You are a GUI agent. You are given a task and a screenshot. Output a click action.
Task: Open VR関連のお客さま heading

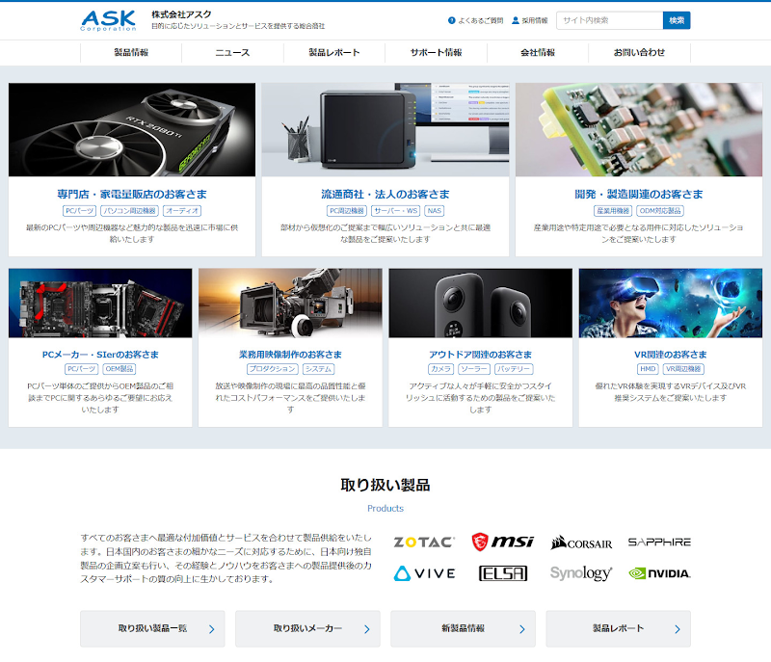[671, 355]
